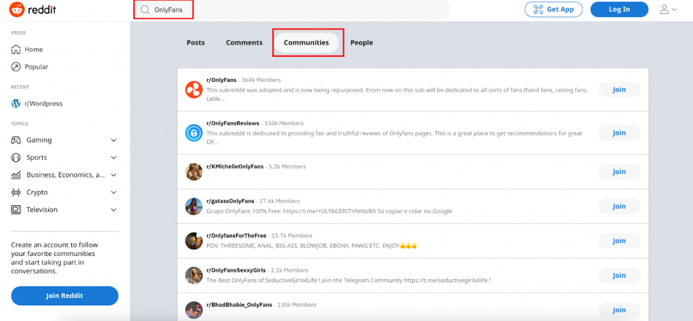Join the r/OnlyfansForTheFree community
This screenshot has width=693, height=321.
coord(619,241)
